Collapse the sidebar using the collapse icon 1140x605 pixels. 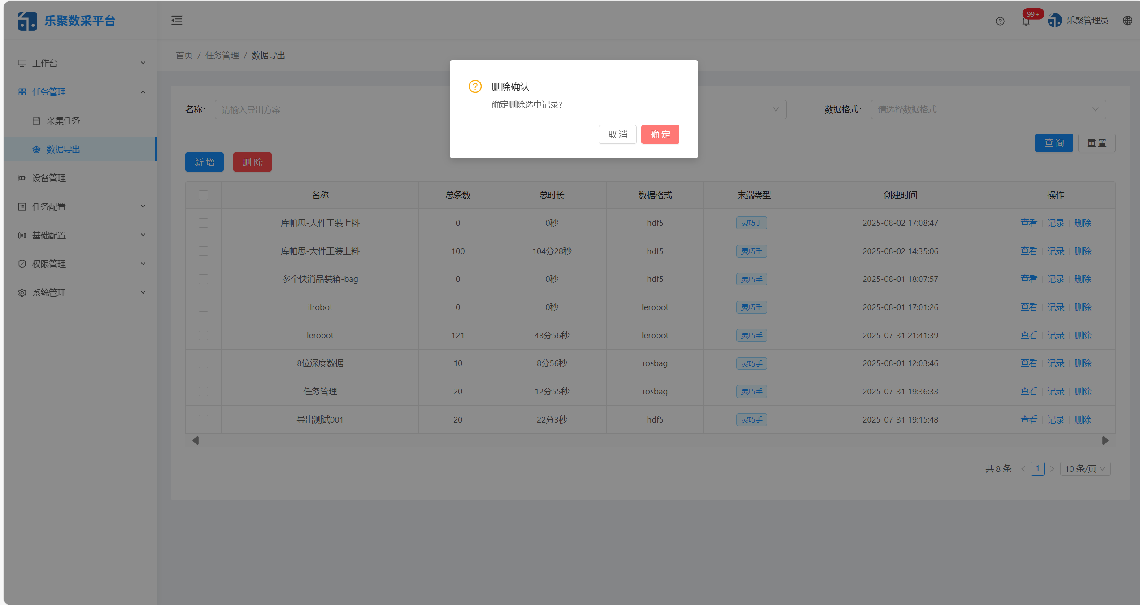(177, 20)
